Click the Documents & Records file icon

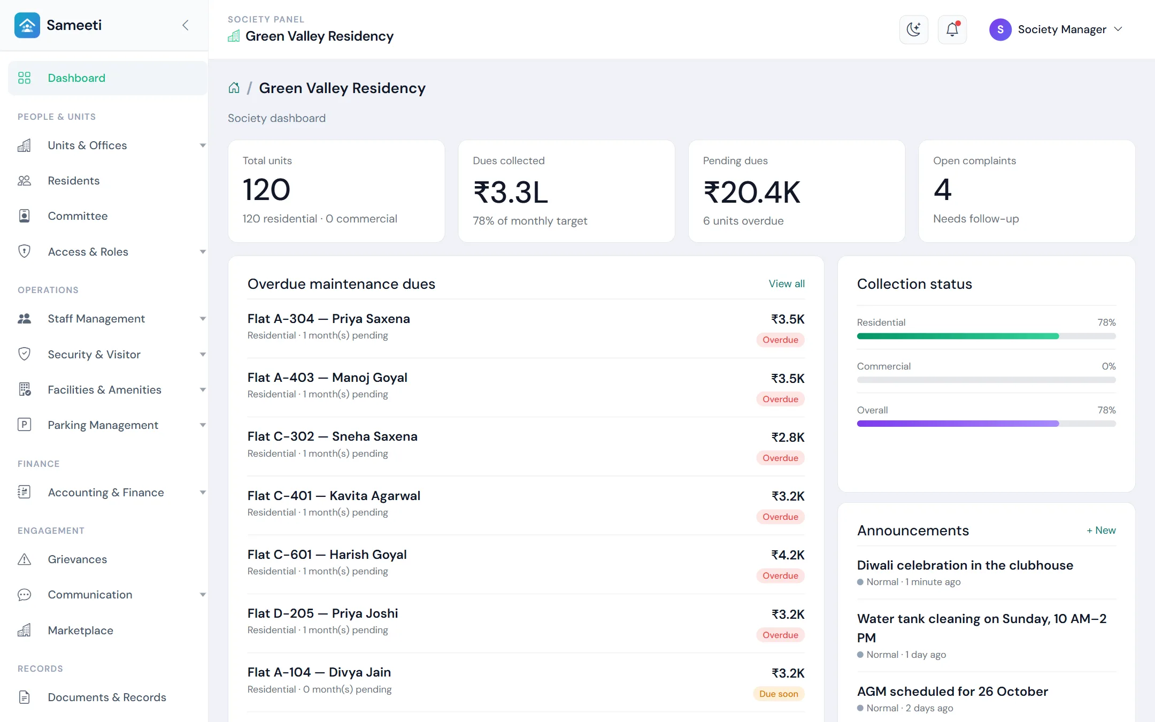point(24,697)
